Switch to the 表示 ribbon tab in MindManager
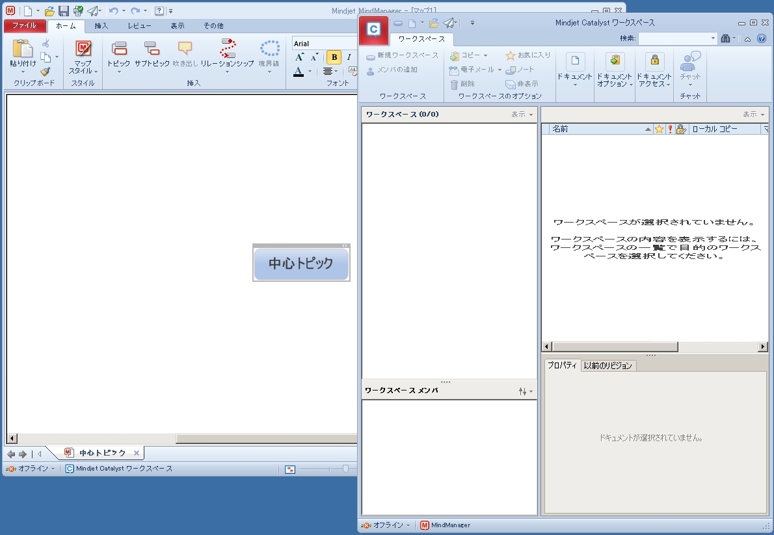The height and width of the screenshot is (535, 774). point(178,25)
